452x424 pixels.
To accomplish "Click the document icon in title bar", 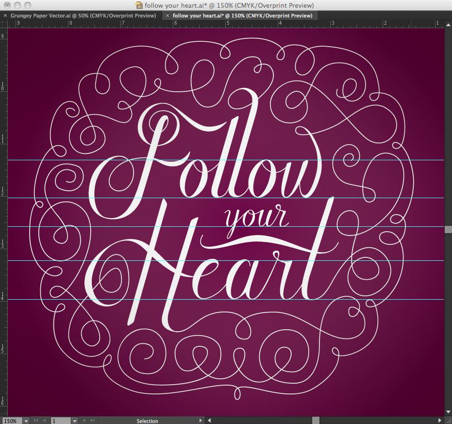I will (139, 5).
